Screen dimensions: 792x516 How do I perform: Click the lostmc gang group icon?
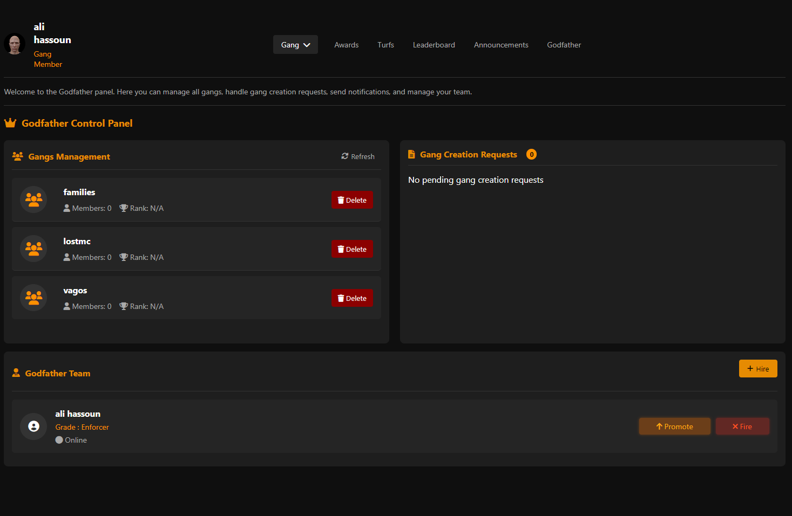point(33,249)
